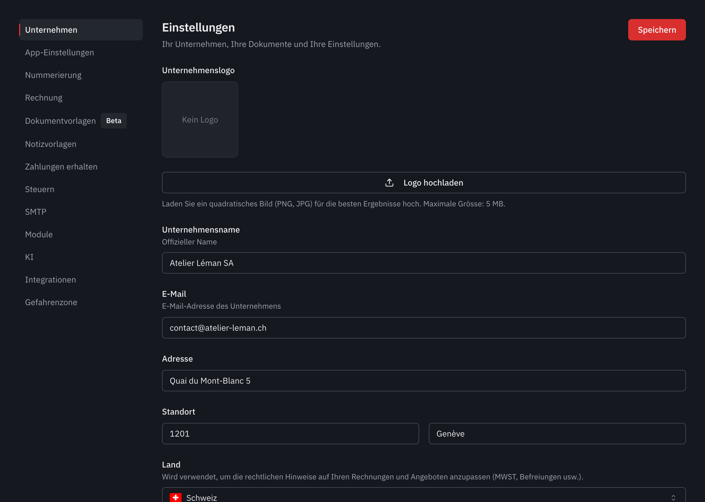
Task: Click the red Speichern button
Action: tap(657, 30)
